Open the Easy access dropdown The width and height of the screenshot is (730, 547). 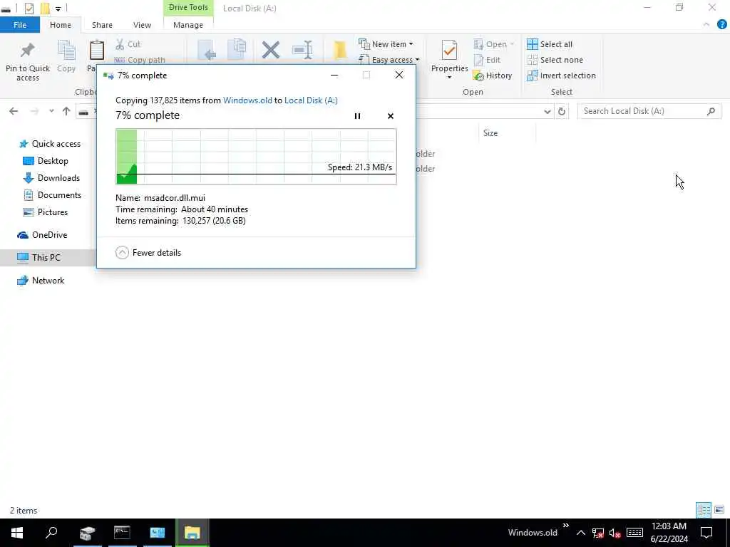click(x=389, y=60)
